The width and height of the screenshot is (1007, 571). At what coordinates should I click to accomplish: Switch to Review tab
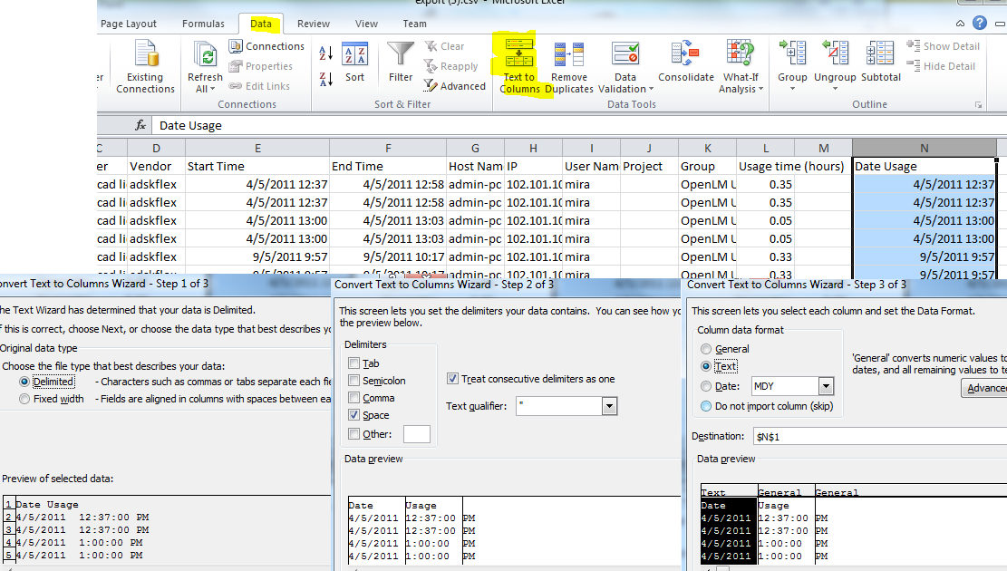coord(314,24)
